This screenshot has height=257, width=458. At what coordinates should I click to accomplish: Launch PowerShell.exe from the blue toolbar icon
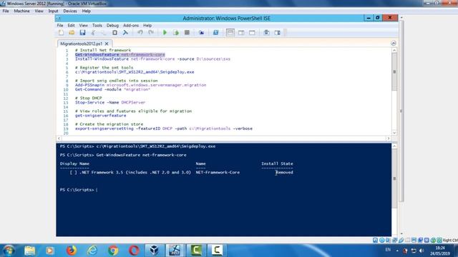point(215,33)
